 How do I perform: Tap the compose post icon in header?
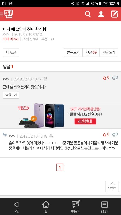(x=115, y=14)
